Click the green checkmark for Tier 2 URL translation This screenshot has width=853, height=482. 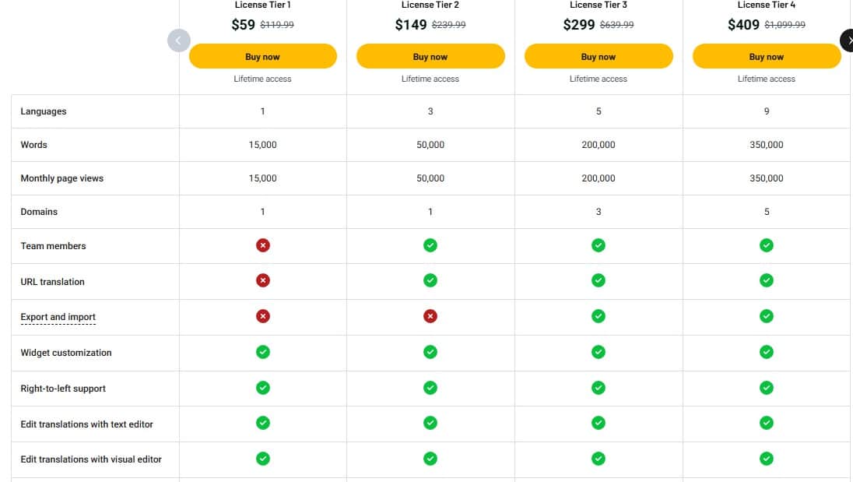430,280
